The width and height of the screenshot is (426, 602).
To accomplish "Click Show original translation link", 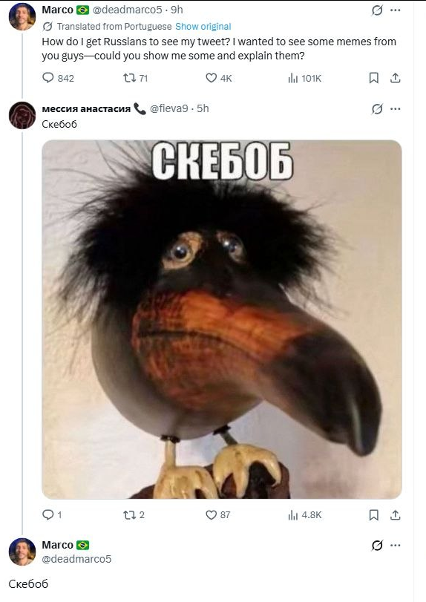I will click(x=203, y=27).
